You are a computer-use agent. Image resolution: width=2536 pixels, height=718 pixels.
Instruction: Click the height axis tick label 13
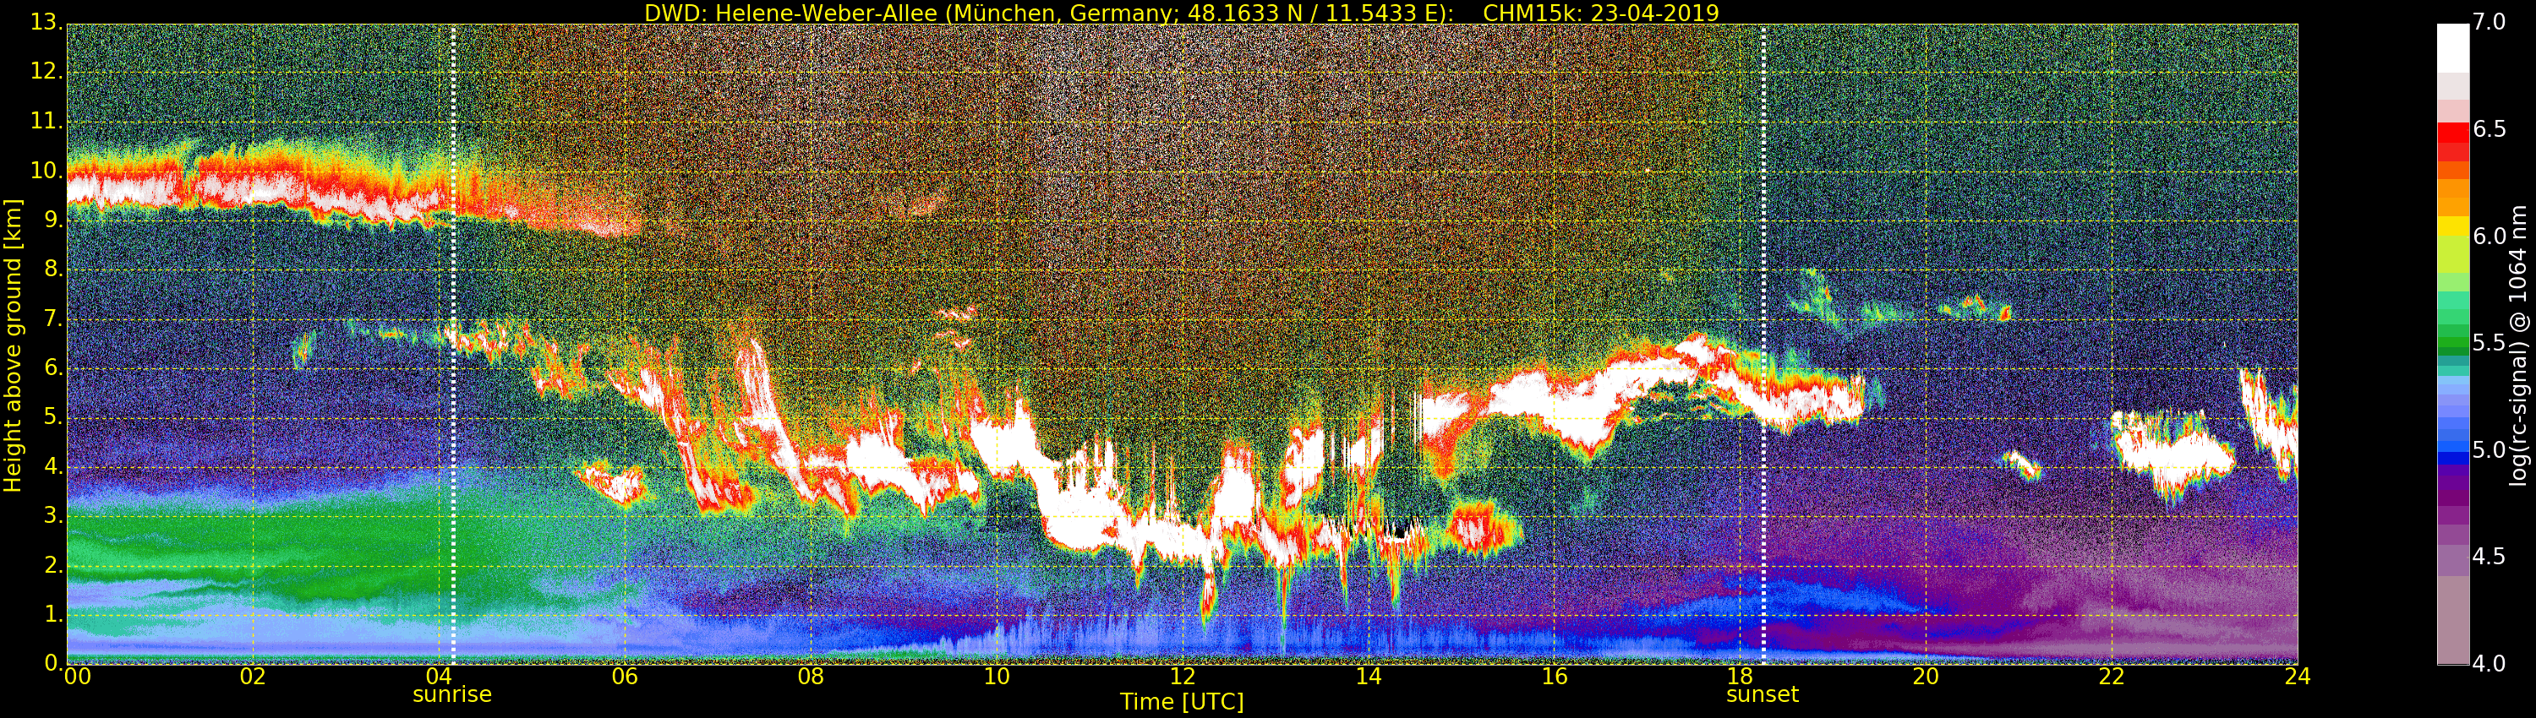tap(46, 24)
